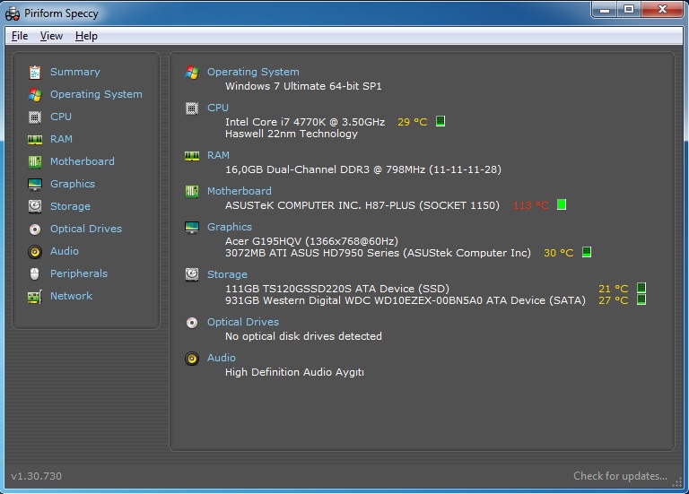The image size is (689, 494).
Task: Click the Motherboard icon in sidebar
Action: click(x=35, y=161)
